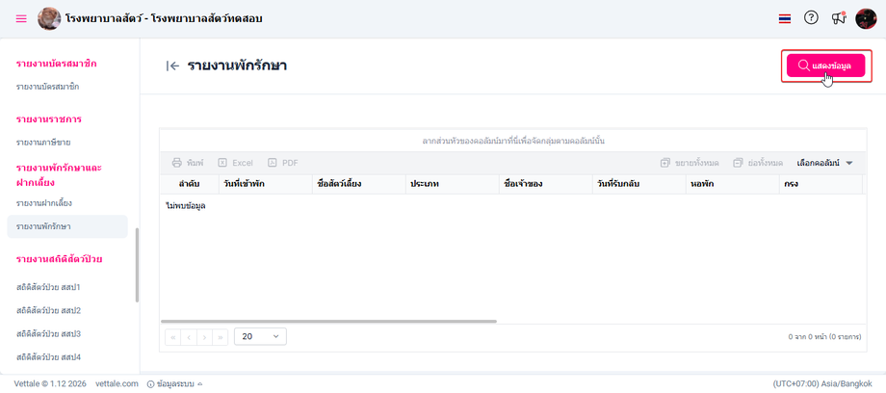Screen dimensions: 886x393
Task: Click the Thai flag language icon
Action: [x=784, y=18]
